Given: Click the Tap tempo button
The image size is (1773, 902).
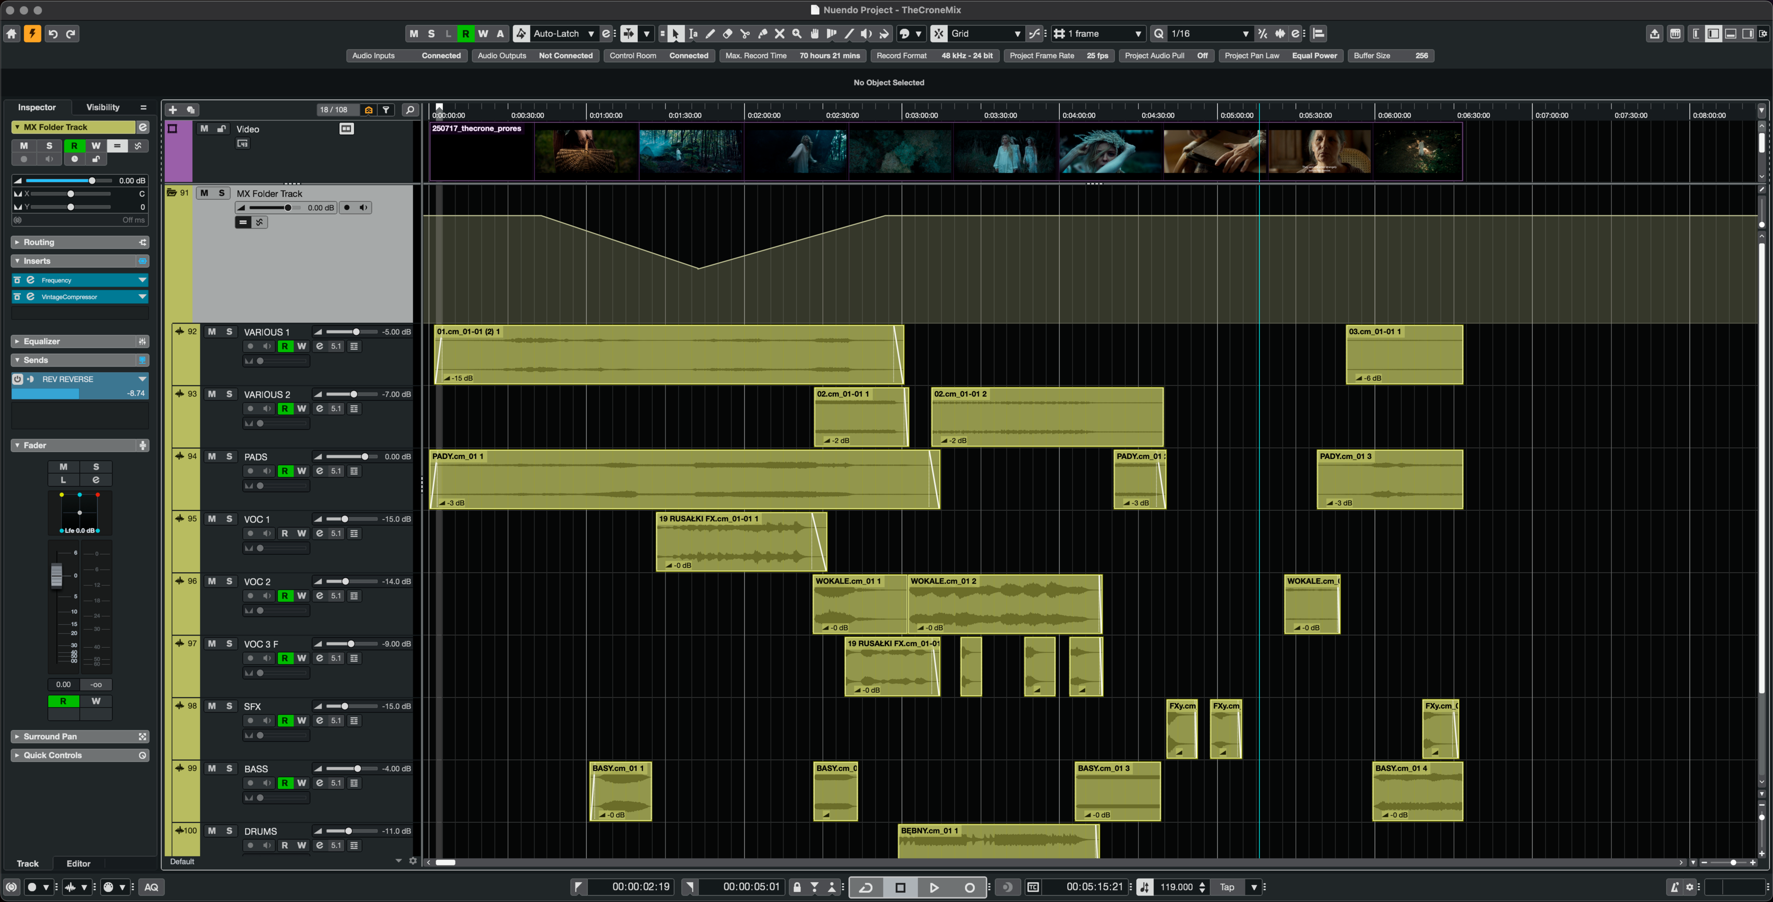Looking at the screenshot, I should [x=1226, y=887].
